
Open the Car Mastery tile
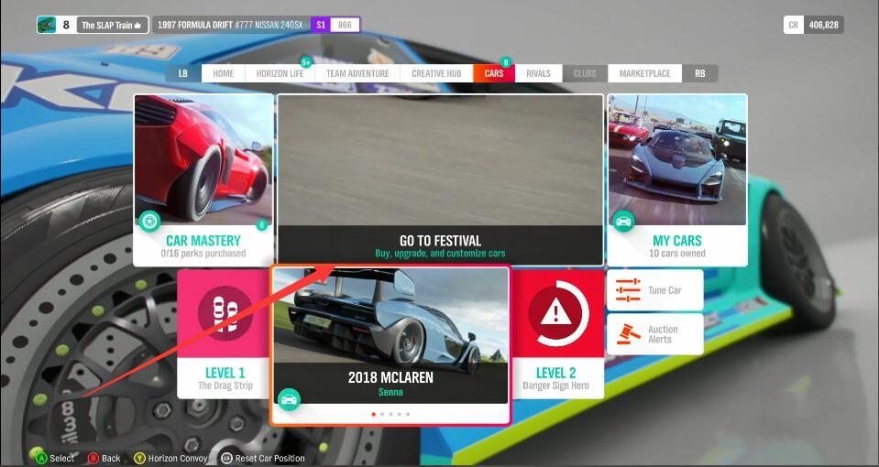(203, 179)
